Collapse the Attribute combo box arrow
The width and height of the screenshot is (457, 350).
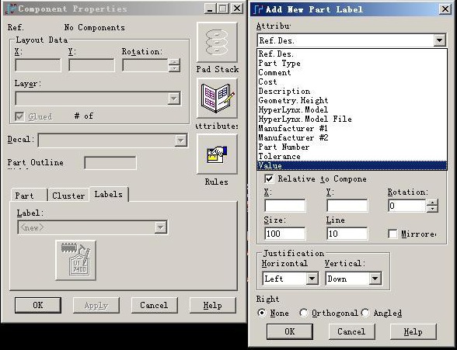coord(440,40)
